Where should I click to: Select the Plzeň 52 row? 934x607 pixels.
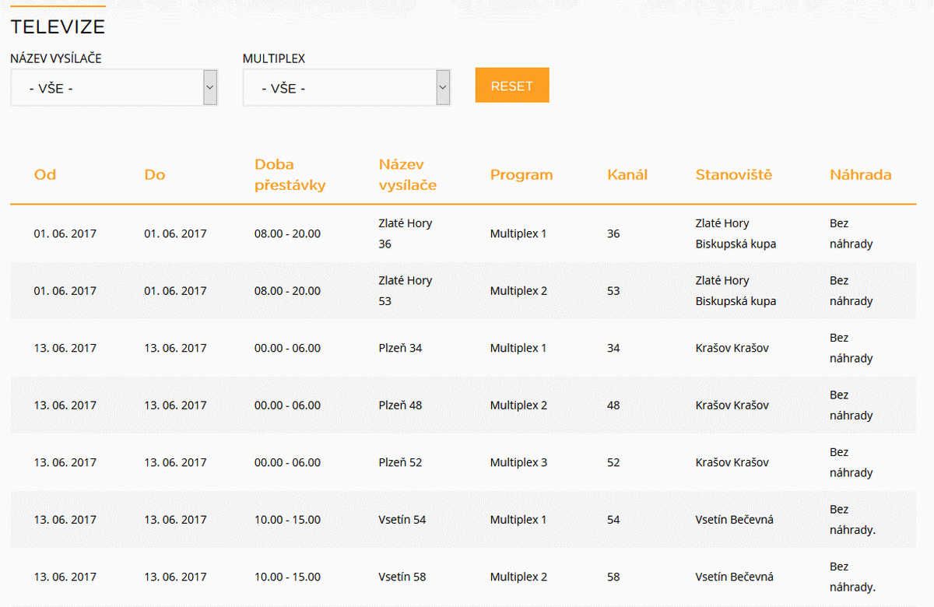point(400,462)
